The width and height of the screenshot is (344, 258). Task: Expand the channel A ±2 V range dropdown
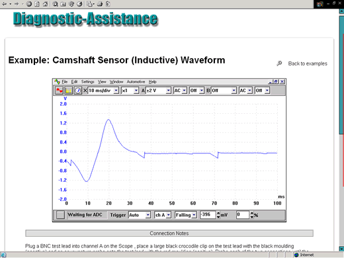click(168, 91)
